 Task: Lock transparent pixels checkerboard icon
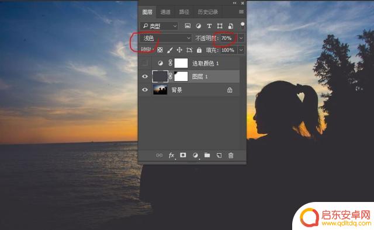[160, 50]
